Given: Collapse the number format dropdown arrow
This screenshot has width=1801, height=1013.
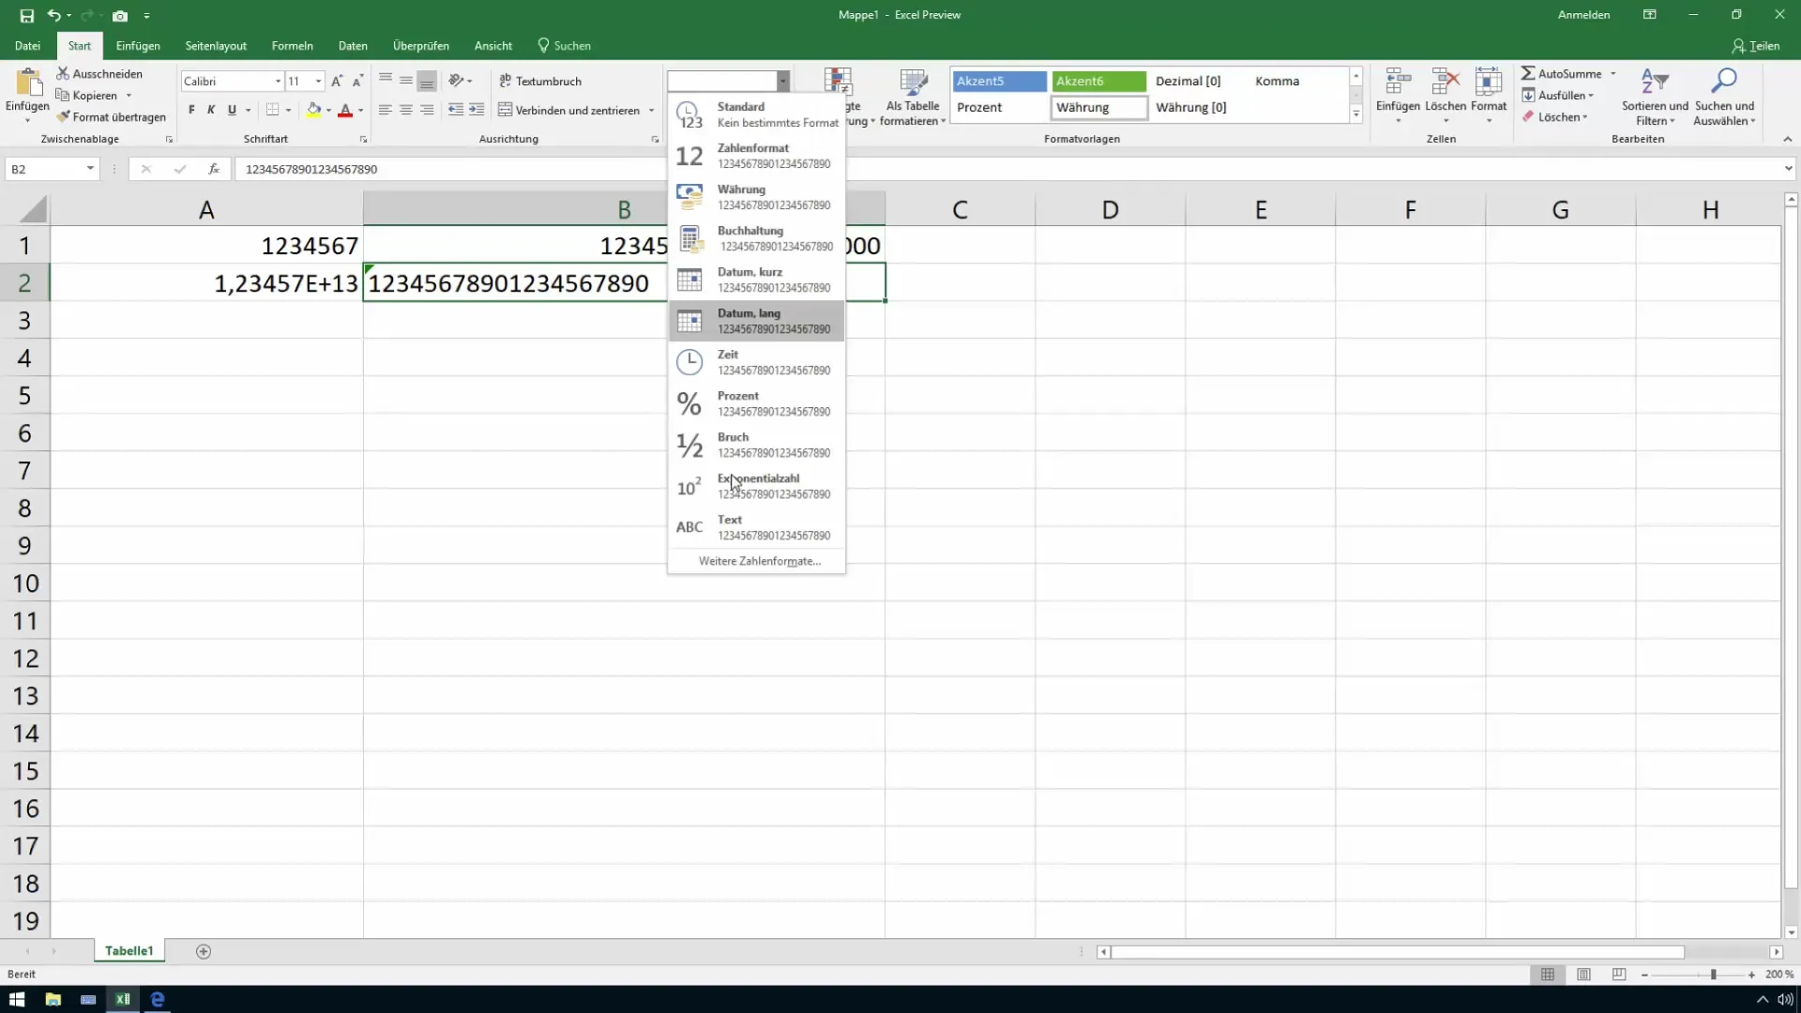Looking at the screenshot, I should (x=782, y=81).
